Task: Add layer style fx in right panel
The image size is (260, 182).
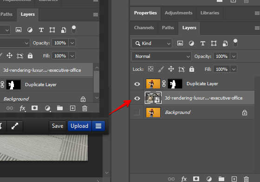Action: pyautogui.click(x=184, y=179)
